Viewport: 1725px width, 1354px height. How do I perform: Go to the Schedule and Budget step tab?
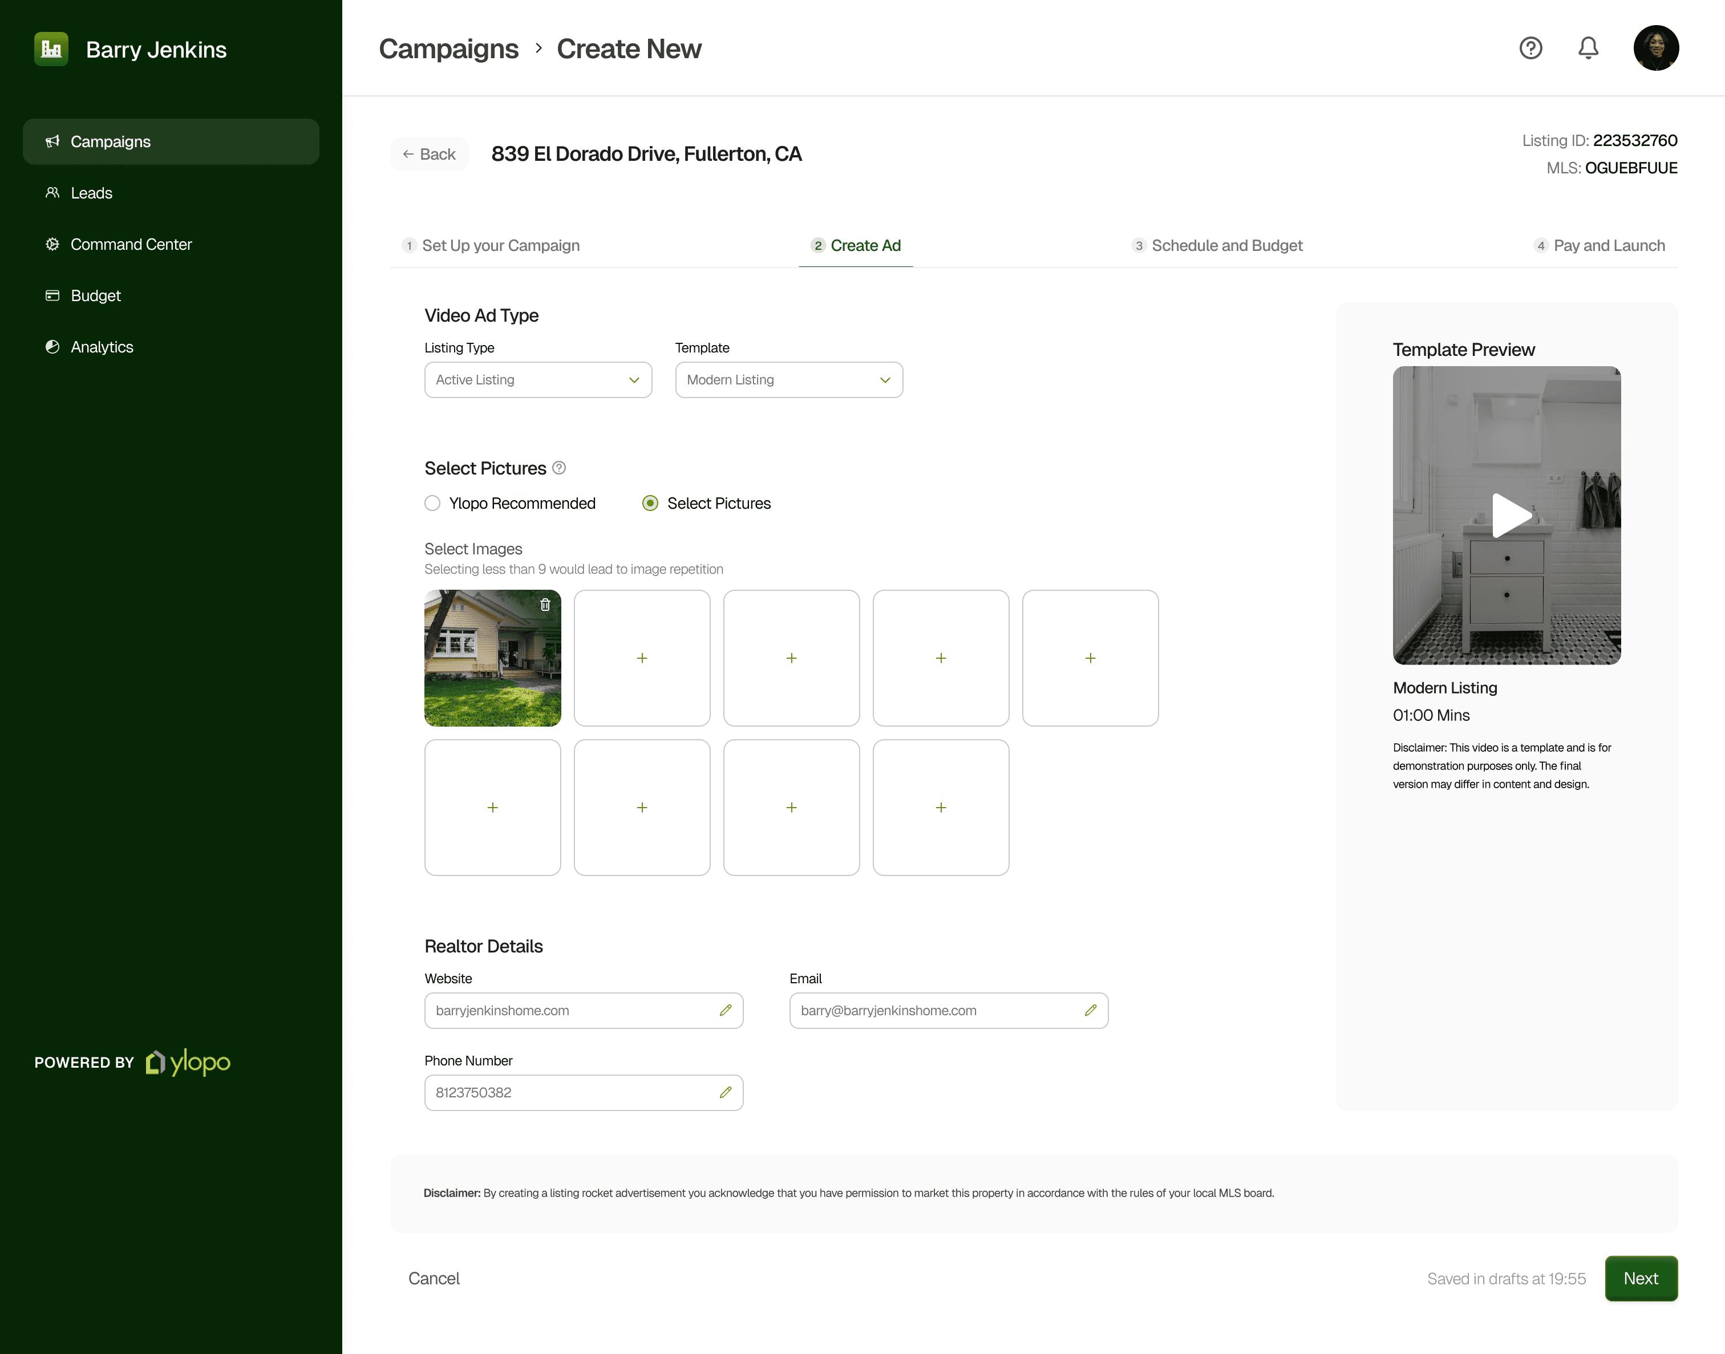(1218, 246)
